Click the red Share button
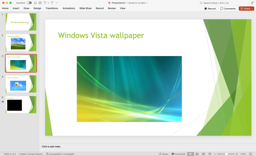Screen dimensions: 256x156 coord(246,8)
